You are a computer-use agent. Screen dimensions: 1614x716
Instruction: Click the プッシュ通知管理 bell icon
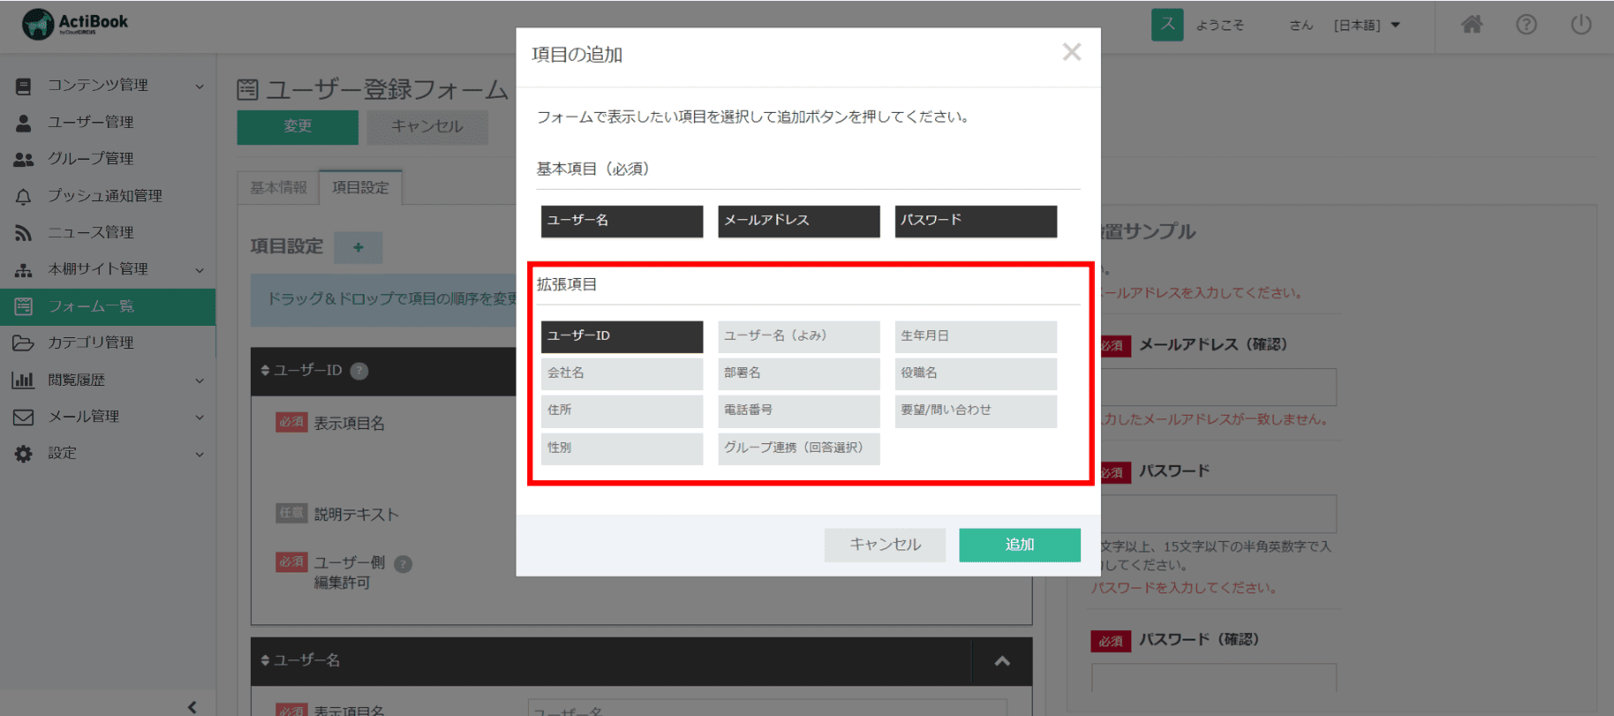click(x=24, y=196)
